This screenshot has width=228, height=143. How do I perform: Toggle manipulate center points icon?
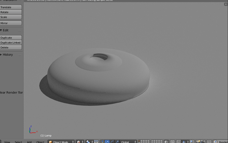pyautogui.click(x=96, y=142)
